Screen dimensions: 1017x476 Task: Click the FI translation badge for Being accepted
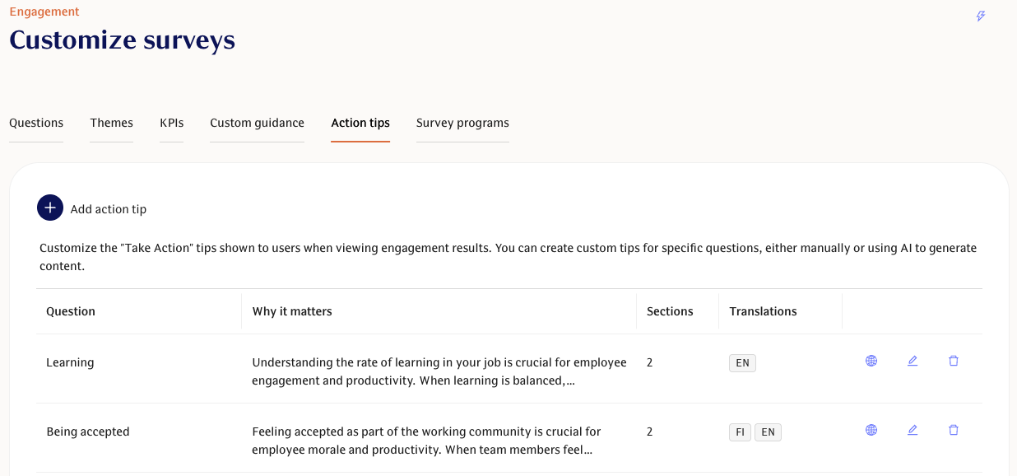[x=740, y=432]
